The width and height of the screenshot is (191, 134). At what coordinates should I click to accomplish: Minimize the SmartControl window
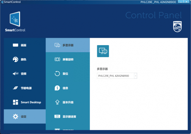point(181,1)
